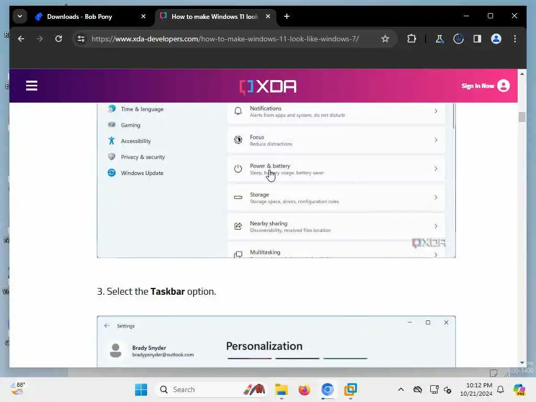
Task: Show hidden system tray icons
Action: tap(401, 389)
